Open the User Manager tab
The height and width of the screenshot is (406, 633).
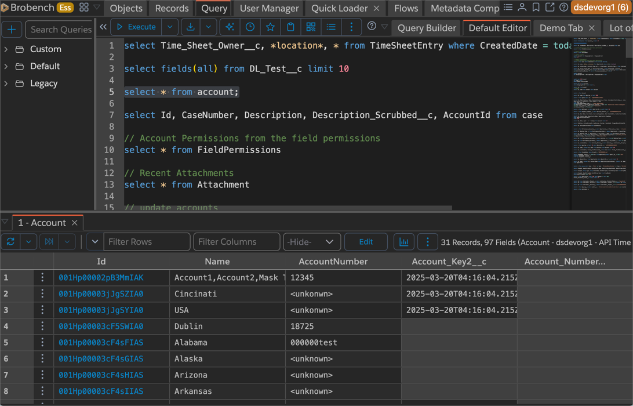coord(269,8)
